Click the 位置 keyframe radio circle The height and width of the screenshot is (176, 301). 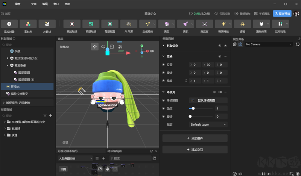pos(163,64)
